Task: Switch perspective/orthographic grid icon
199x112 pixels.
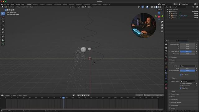Action: tap(162, 31)
